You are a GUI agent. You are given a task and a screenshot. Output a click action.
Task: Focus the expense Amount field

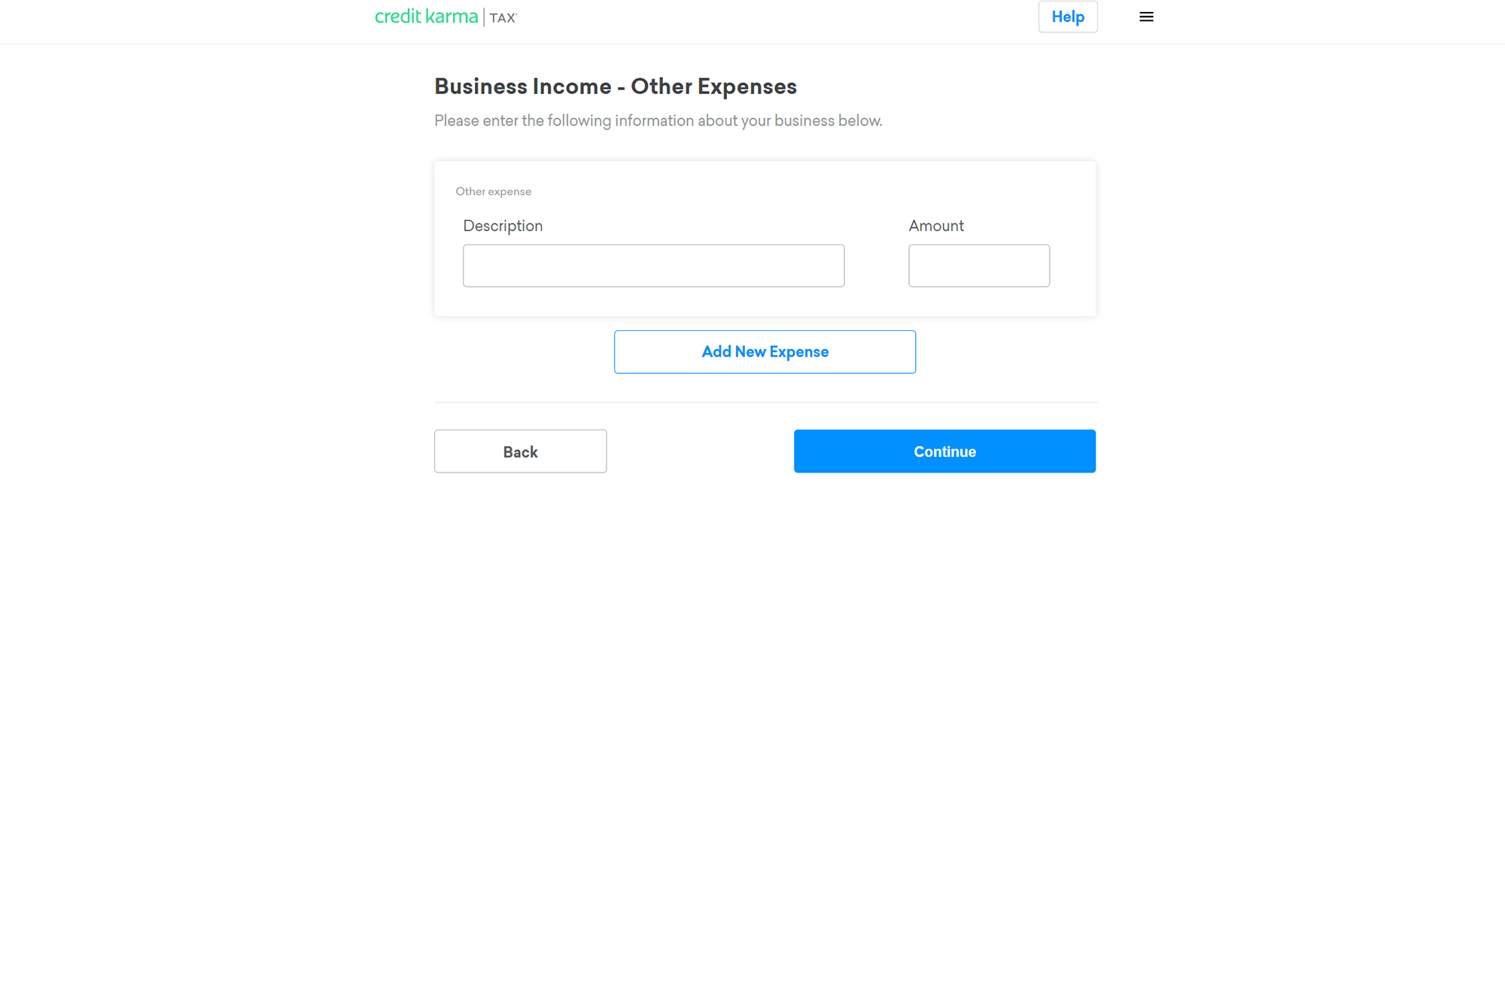(x=979, y=265)
